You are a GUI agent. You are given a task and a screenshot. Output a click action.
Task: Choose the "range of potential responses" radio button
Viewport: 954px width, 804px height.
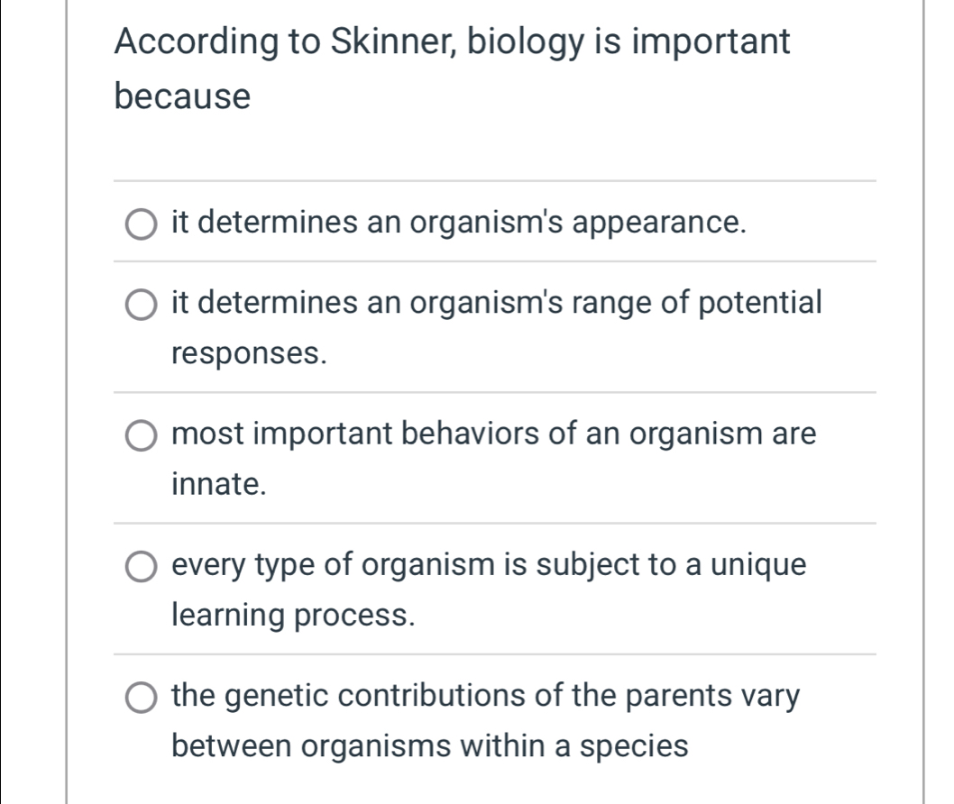click(x=140, y=305)
